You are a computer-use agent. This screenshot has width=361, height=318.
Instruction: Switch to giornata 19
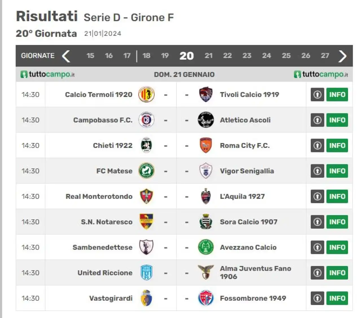click(165, 56)
